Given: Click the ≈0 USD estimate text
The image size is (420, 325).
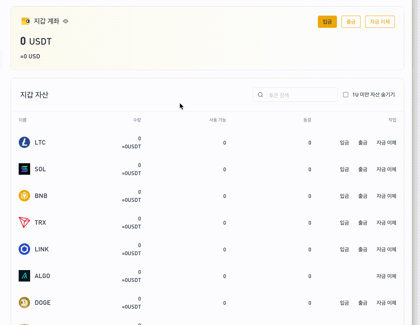Looking at the screenshot, I should click(x=30, y=56).
